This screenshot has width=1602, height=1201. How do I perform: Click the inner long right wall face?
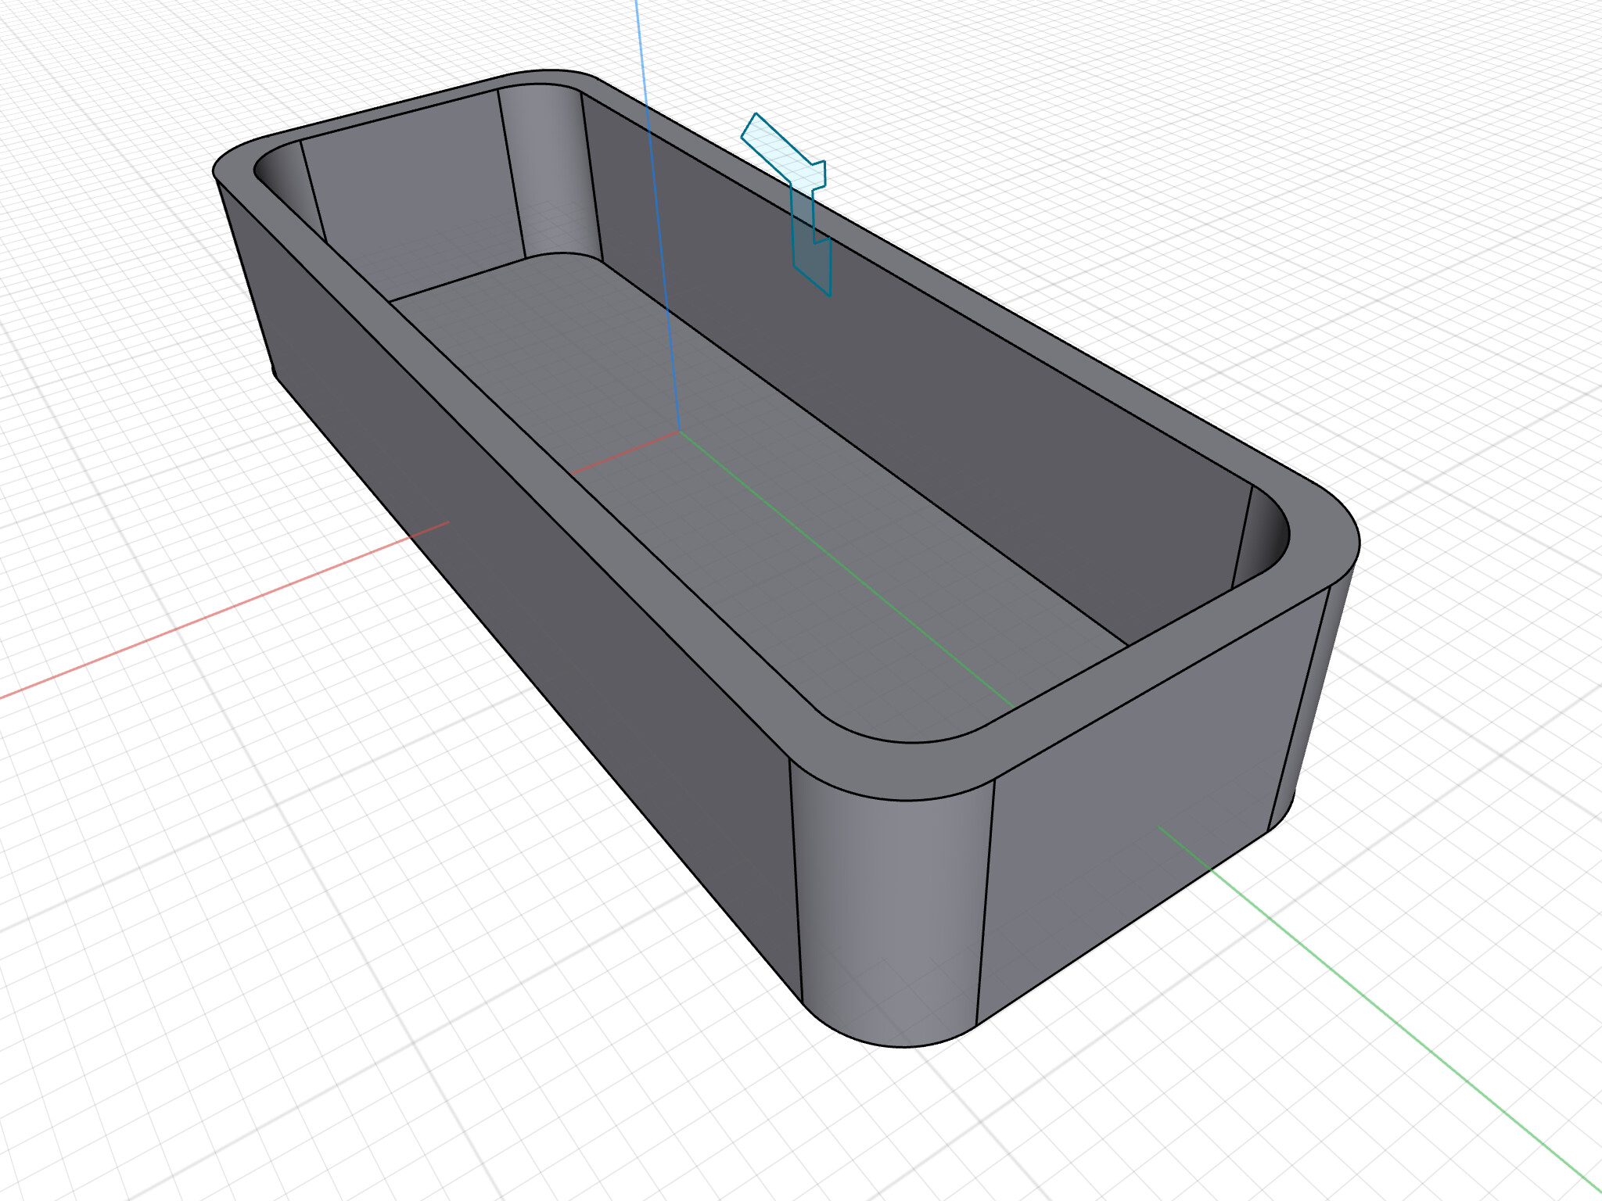(939, 407)
